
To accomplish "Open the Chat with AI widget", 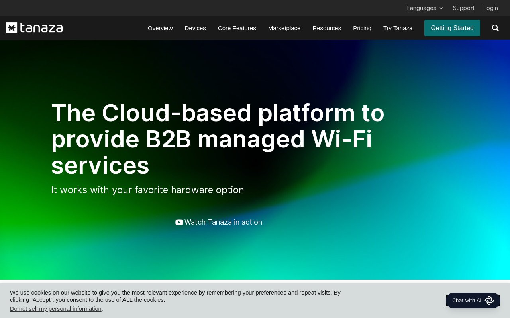I will (473, 301).
